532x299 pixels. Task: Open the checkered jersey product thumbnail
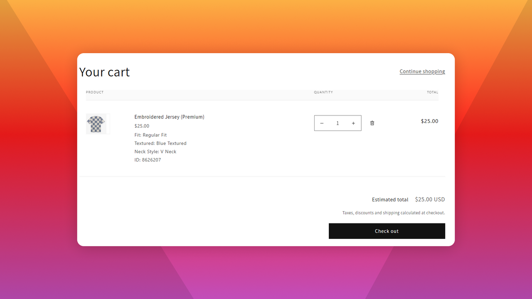click(x=98, y=124)
